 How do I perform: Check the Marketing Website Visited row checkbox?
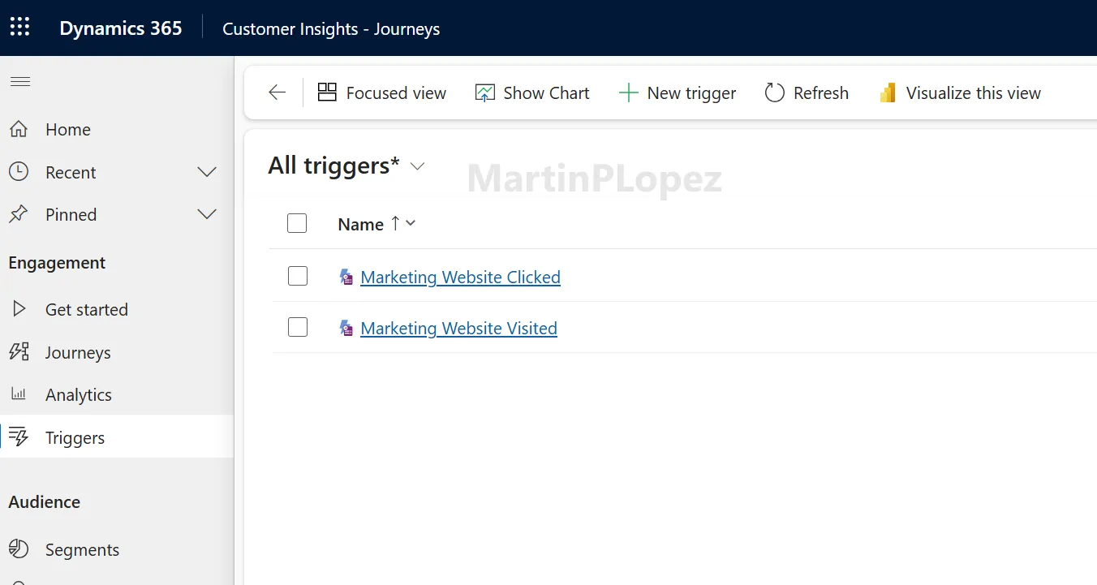point(298,327)
